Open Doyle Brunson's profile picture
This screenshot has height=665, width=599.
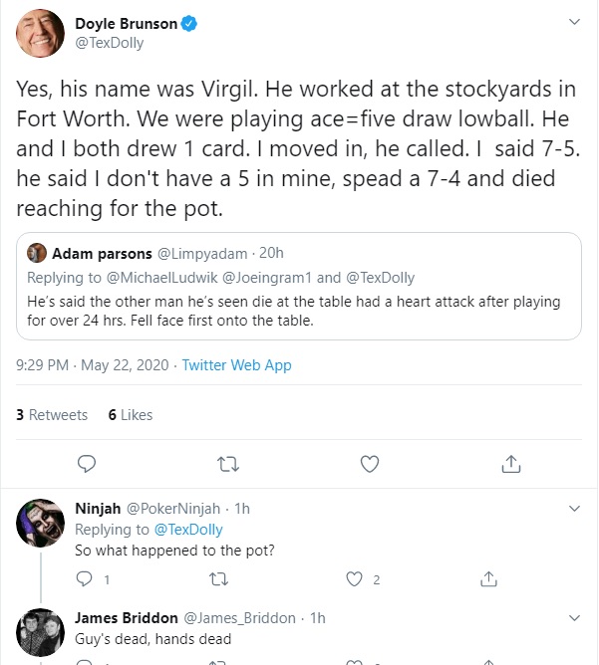coord(40,33)
